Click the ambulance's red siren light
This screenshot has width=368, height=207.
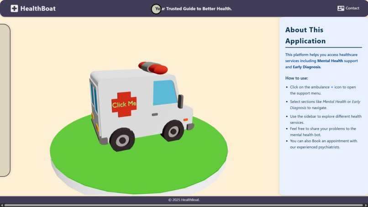[153, 68]
